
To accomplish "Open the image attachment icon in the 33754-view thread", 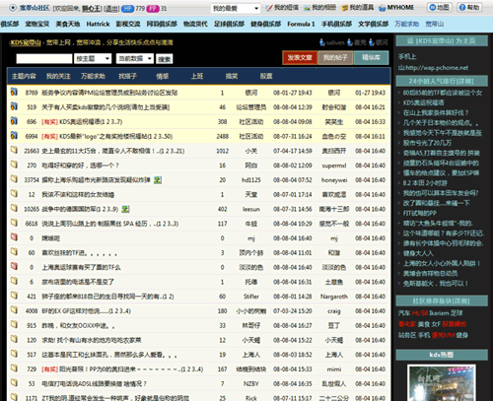I will click(x=158, y=180).
